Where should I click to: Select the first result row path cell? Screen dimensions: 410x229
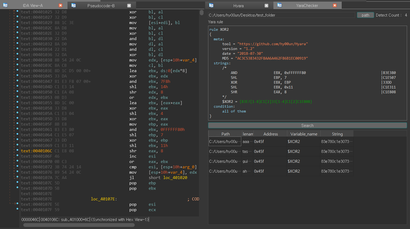pyautogui.click(x=225, y=142)
